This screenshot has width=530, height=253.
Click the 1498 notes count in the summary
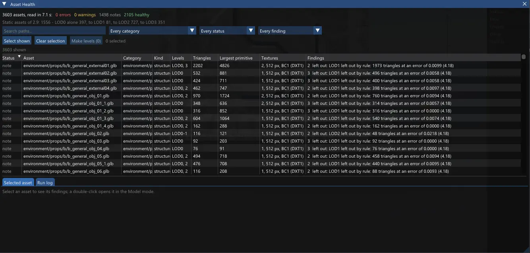point(110,15)
